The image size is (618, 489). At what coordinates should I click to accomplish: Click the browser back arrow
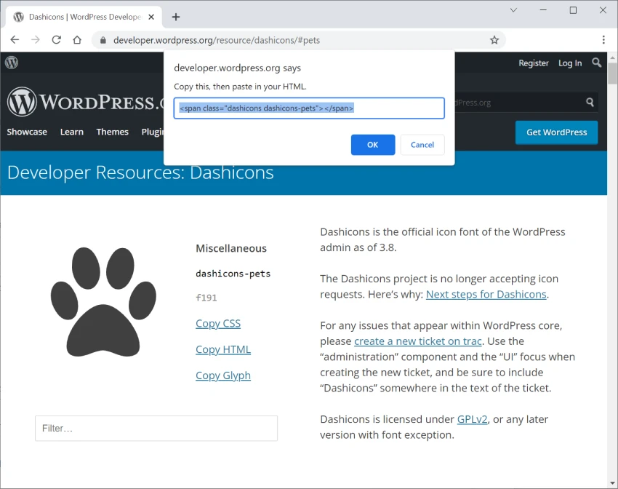coord(15,40)
